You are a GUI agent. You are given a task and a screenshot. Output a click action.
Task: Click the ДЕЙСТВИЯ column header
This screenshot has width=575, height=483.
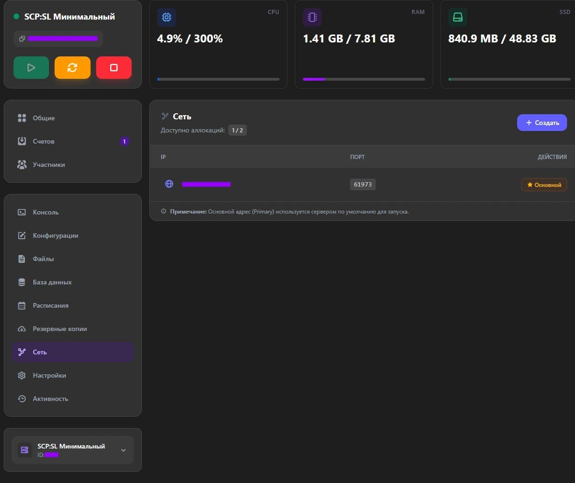[x=552, y=157]
